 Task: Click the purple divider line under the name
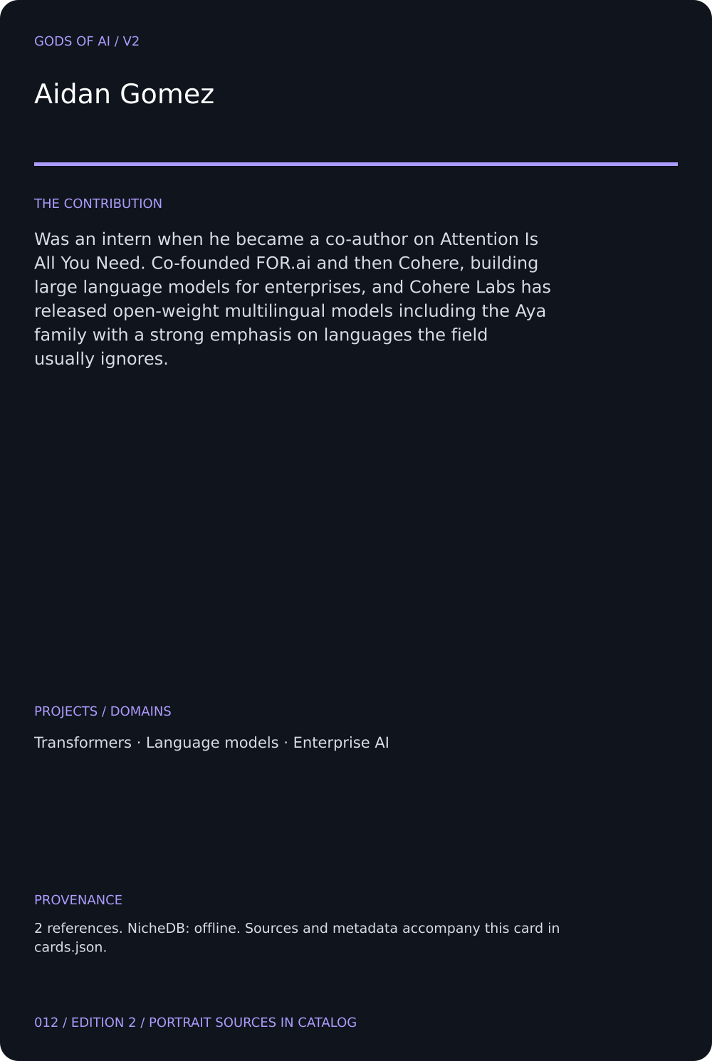click(x=356, y=164)
